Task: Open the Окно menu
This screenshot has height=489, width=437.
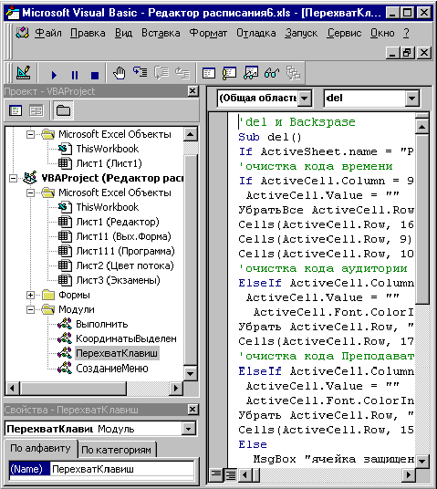Action: 382,33
